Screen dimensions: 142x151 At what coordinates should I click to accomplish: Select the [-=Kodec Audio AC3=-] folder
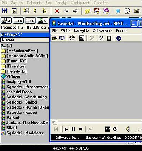tap(25, 56)
